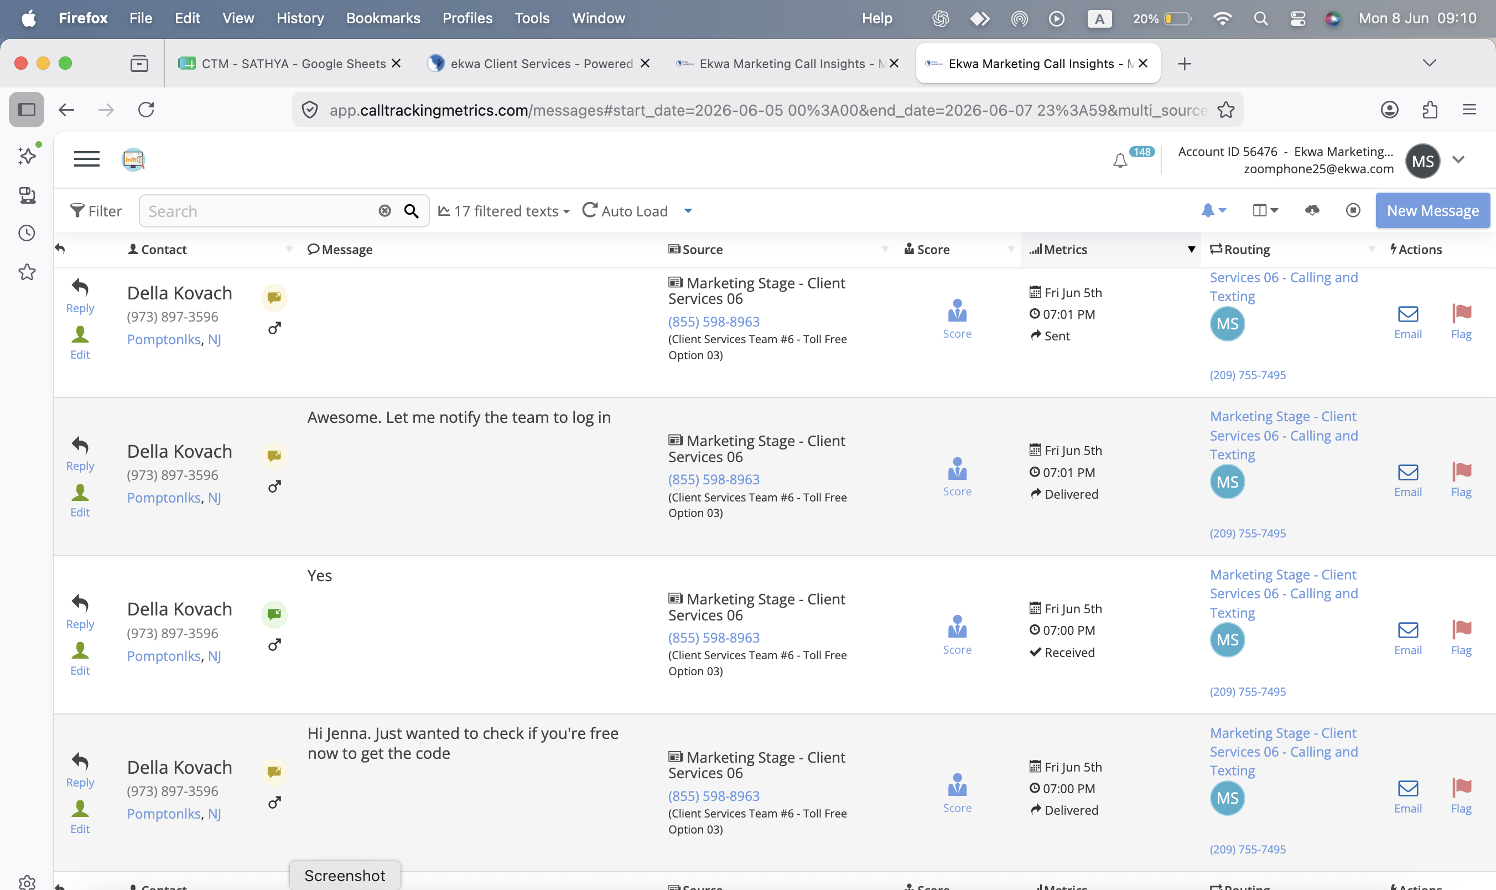Viewport: 1496px width, 890px height.
Task: Open the Bookmarks star sidebar icon
Action: click(27, 272)
